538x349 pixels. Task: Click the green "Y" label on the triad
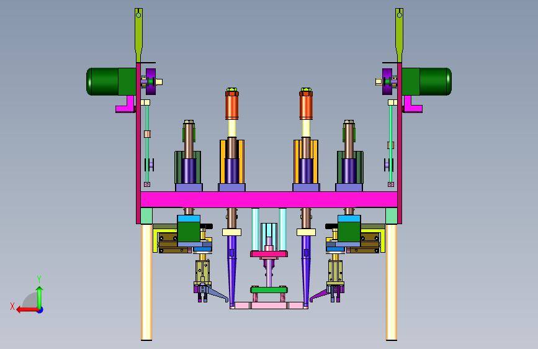pos(39,279)
